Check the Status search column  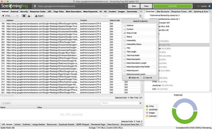pos(125,37)
